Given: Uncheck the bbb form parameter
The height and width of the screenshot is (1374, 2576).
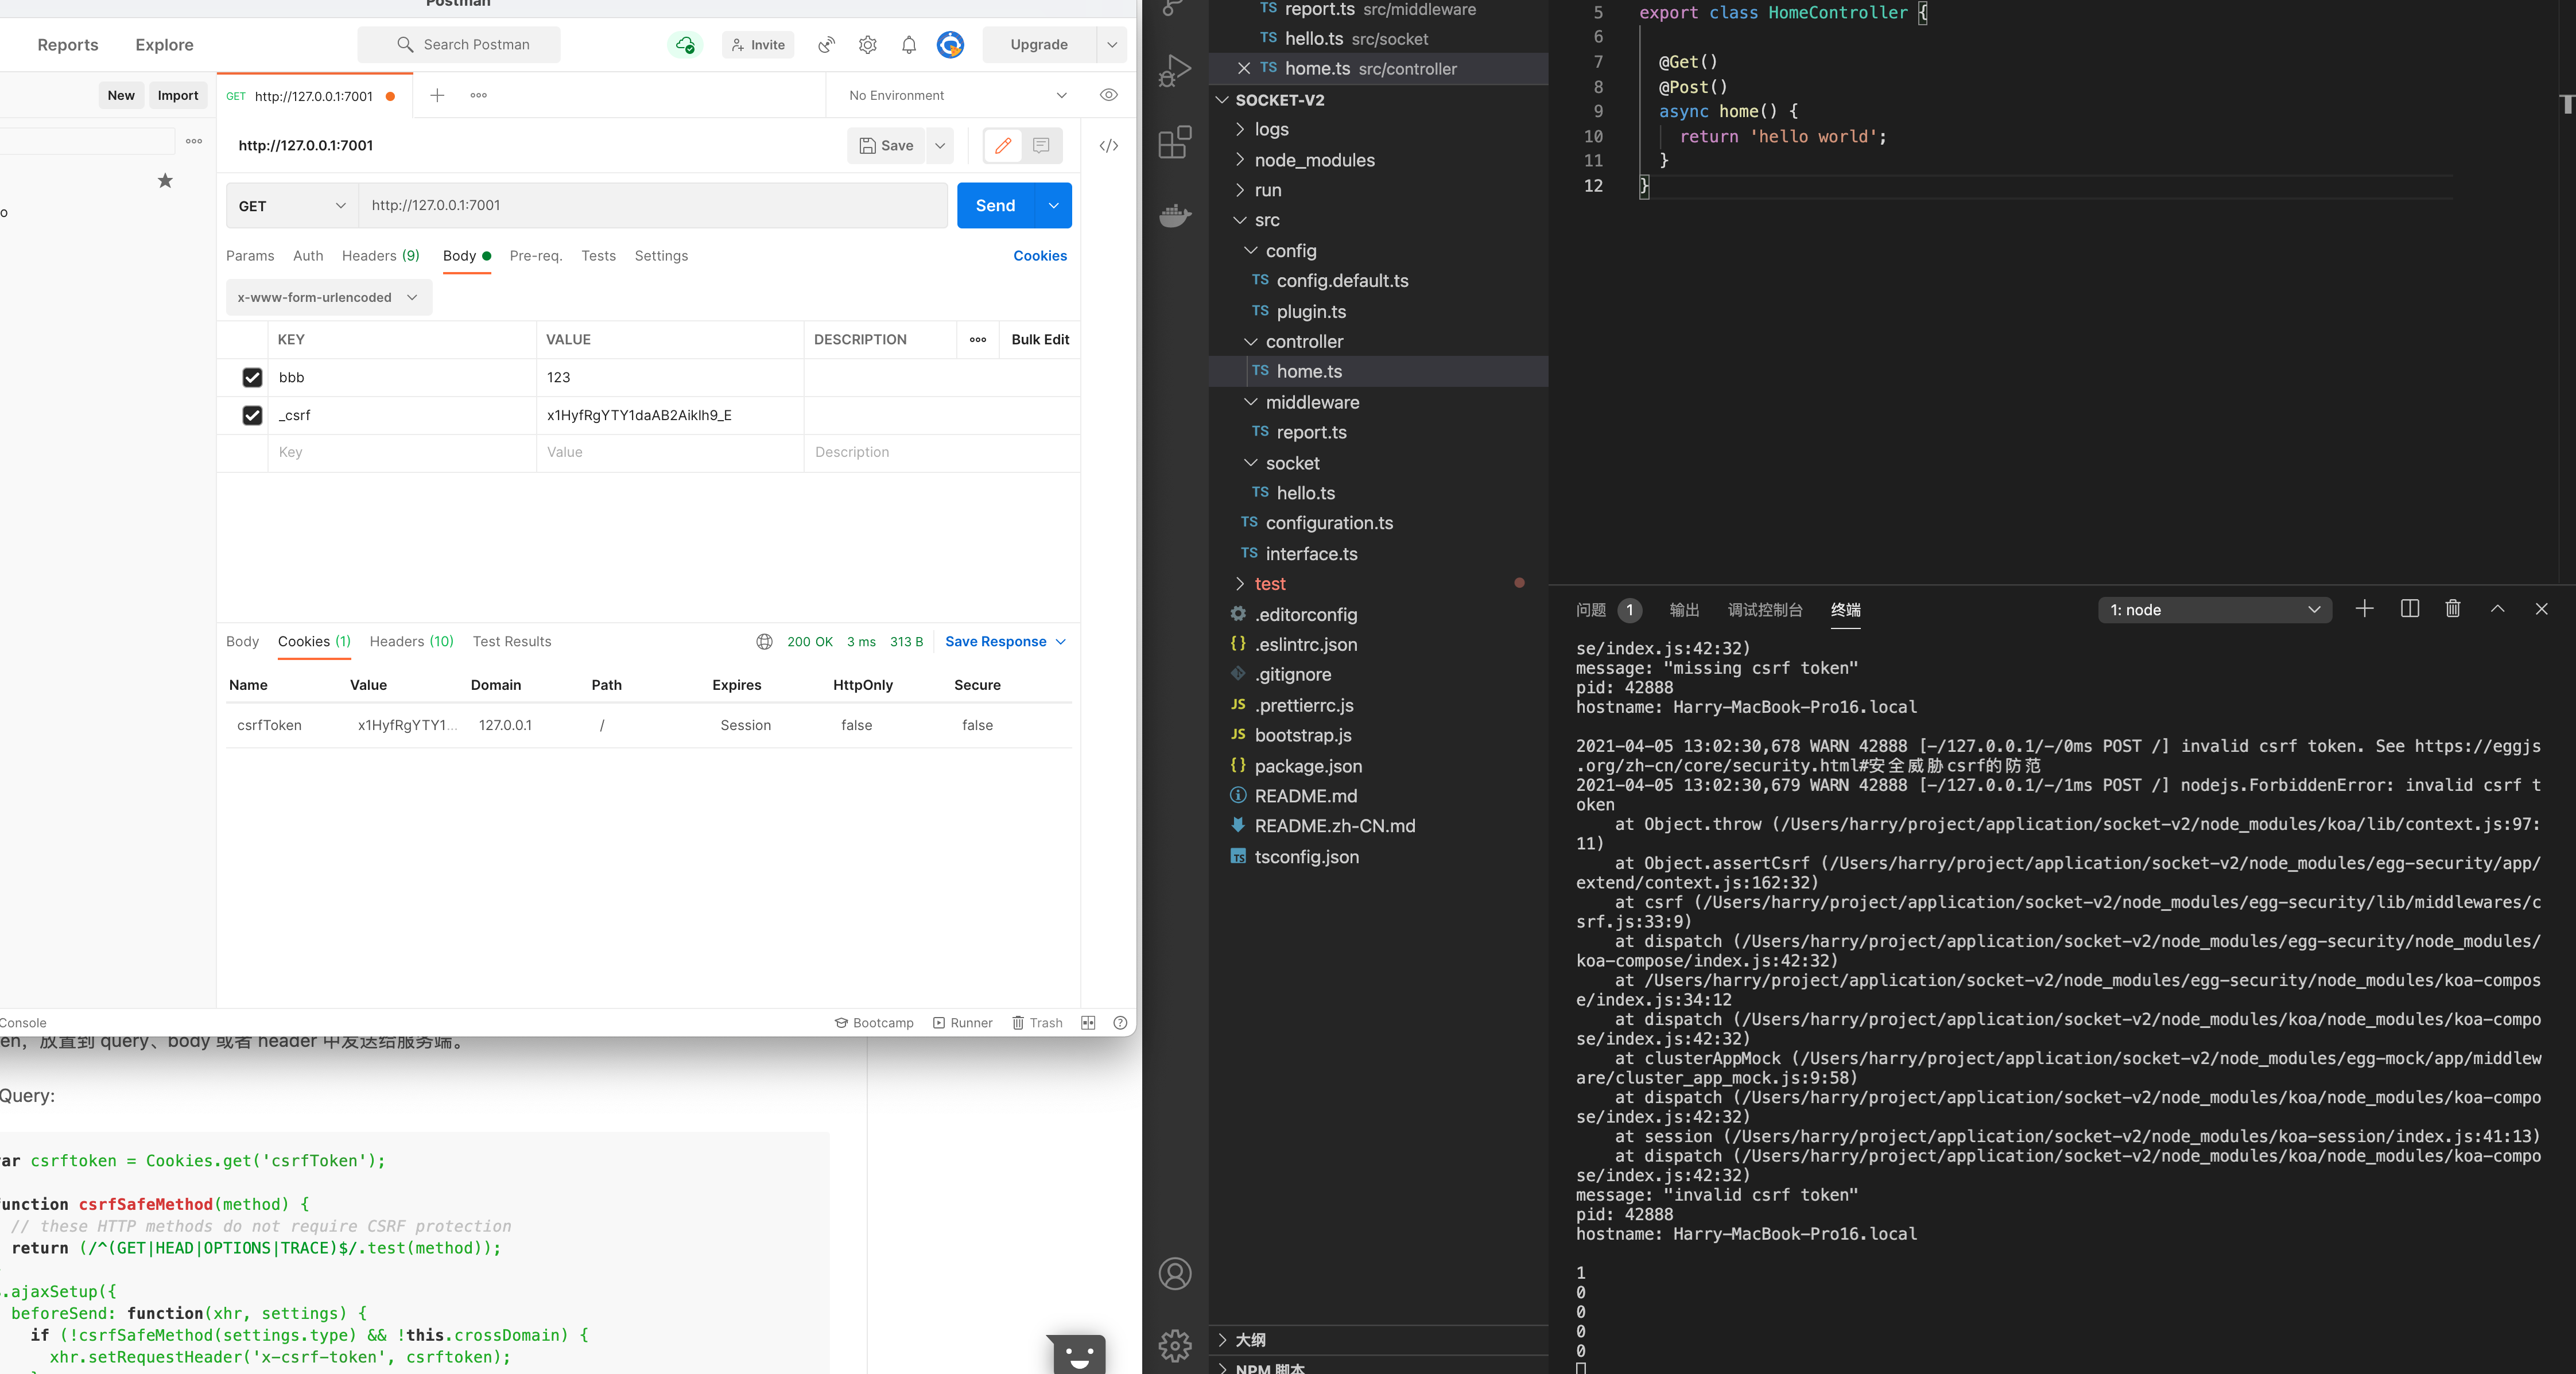Looking at the screenshot, I should pyautogui.click(x=251, y=377).
